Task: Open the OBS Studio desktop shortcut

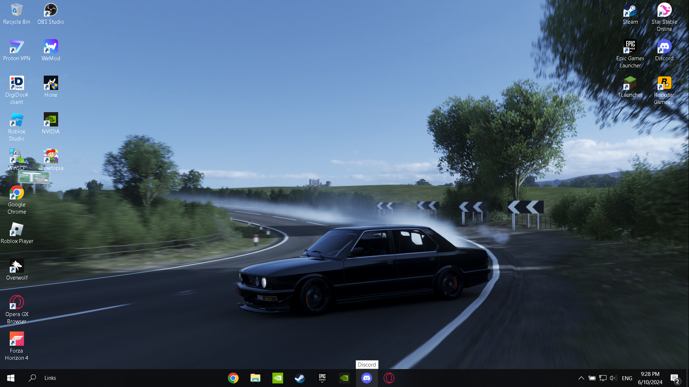Action: tap(51, 14)
